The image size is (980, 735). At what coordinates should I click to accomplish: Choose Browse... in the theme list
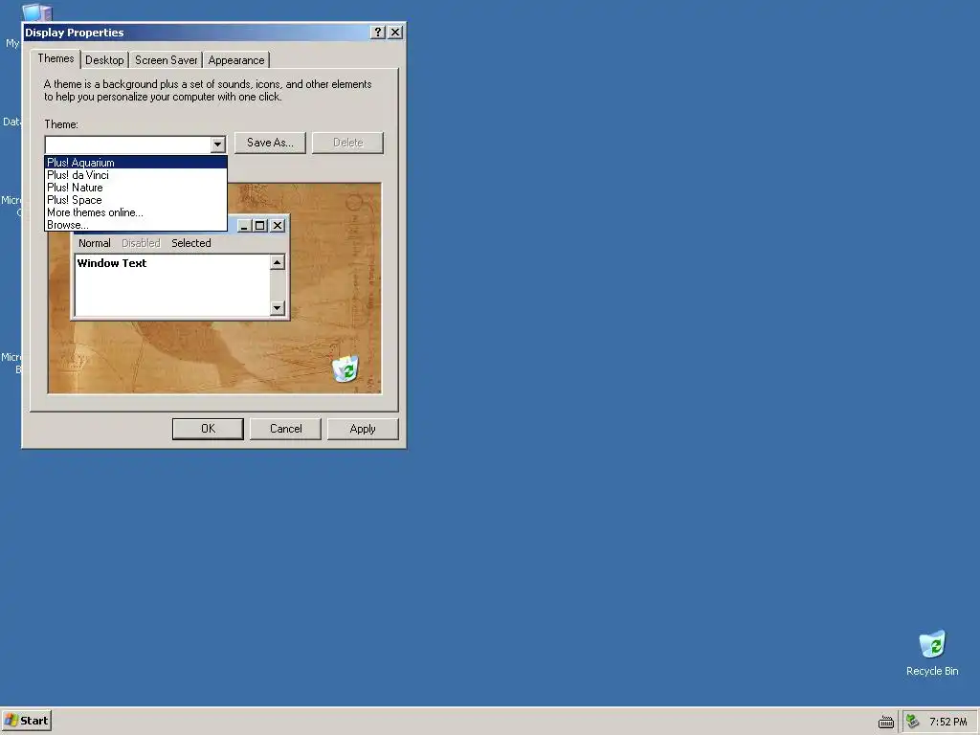pos(136,225)
